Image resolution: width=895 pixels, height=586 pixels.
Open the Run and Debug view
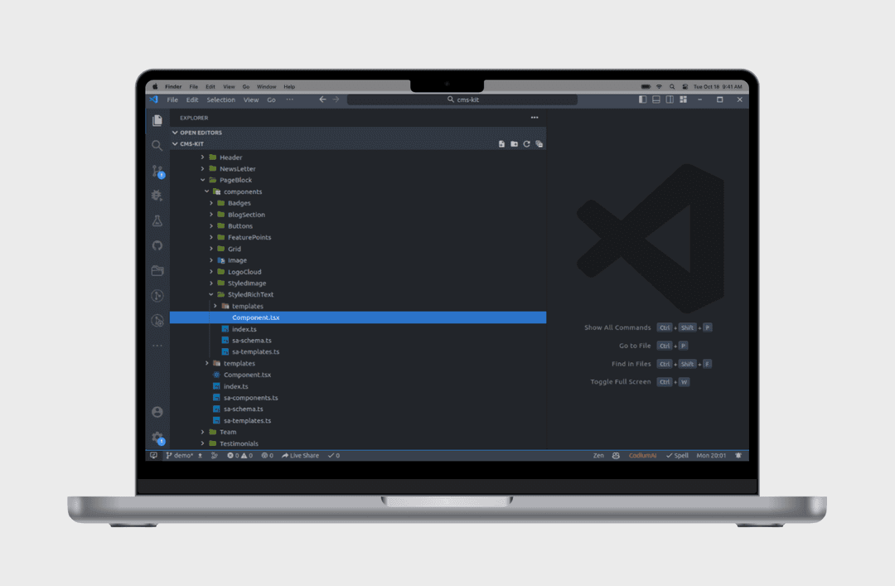(157, 196)
